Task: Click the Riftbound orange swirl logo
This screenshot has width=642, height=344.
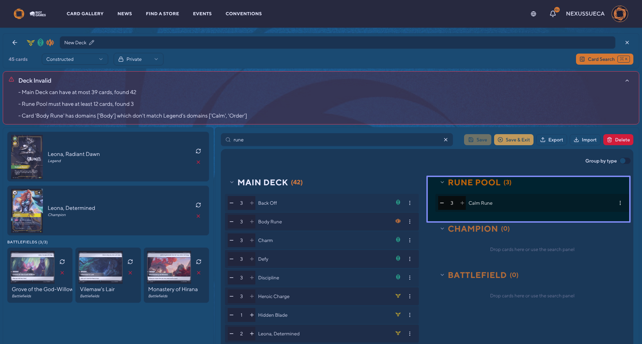Action: [x=19, y=14]
